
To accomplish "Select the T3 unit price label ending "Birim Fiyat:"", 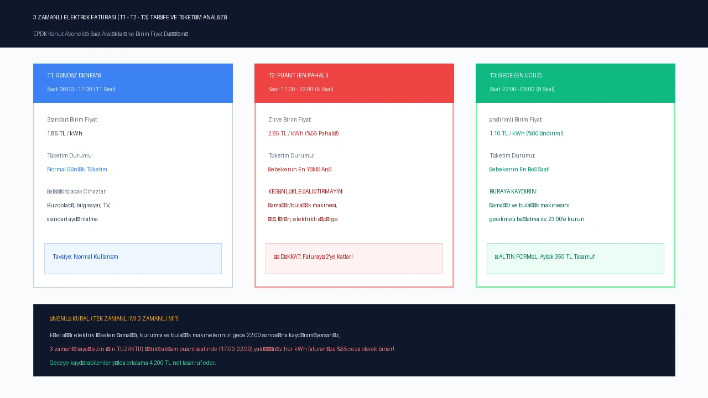I will point(516,119).
